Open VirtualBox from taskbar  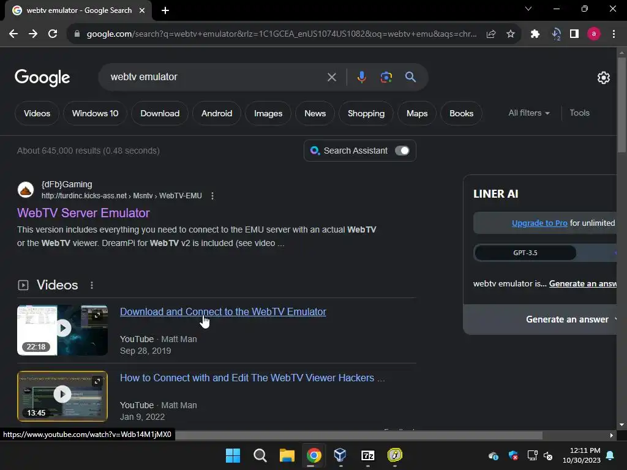[x=340, y=455]
